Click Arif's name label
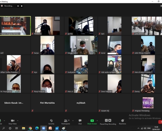 point(2,53)
